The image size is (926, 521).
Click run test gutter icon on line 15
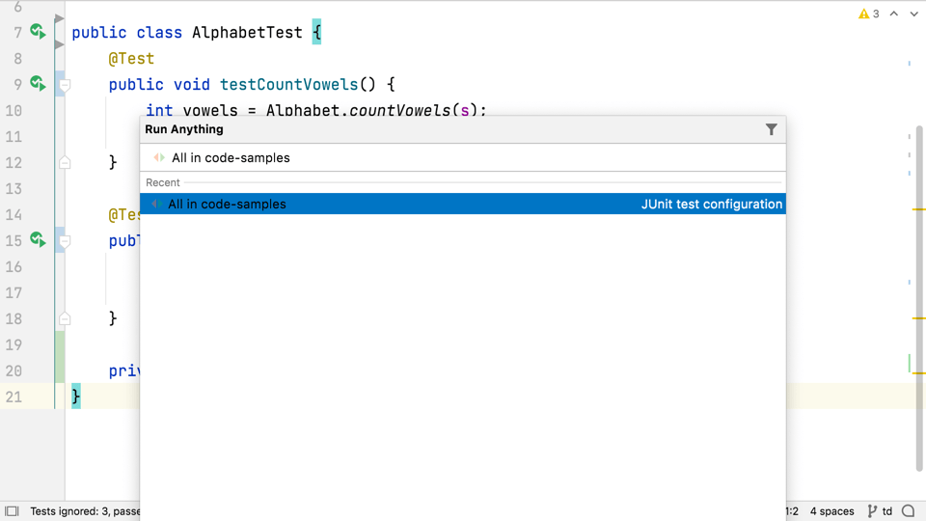[38, 240]
